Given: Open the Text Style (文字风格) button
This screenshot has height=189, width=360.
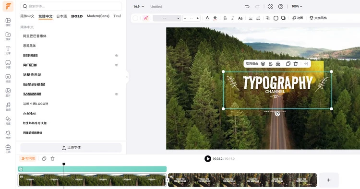Looking at the screenshot, I should tap(318, 18).
